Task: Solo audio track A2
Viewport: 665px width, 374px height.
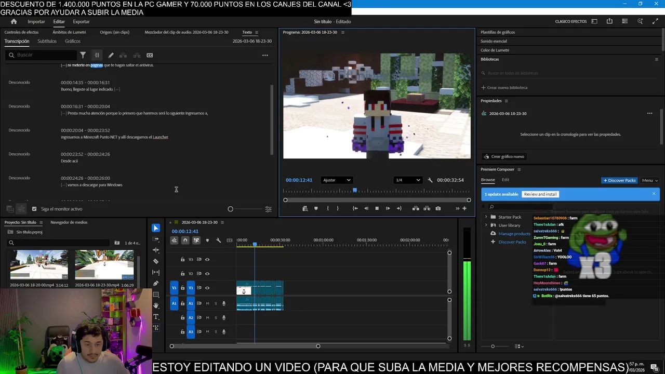Action: click(x=216, y=317)
